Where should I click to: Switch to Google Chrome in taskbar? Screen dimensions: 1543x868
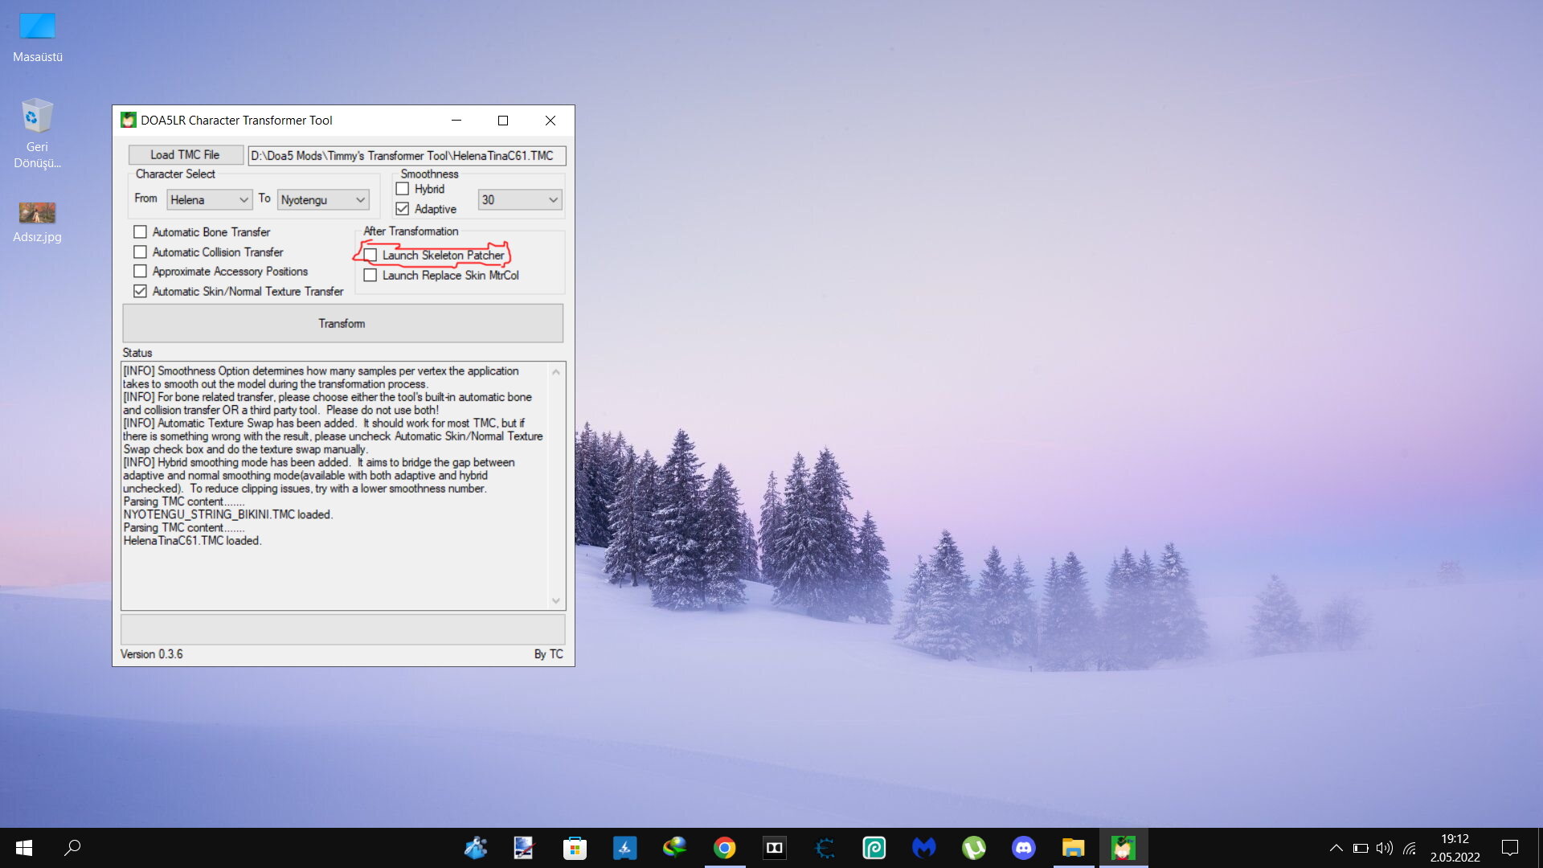pyautogui.click(x=724, y=848)
